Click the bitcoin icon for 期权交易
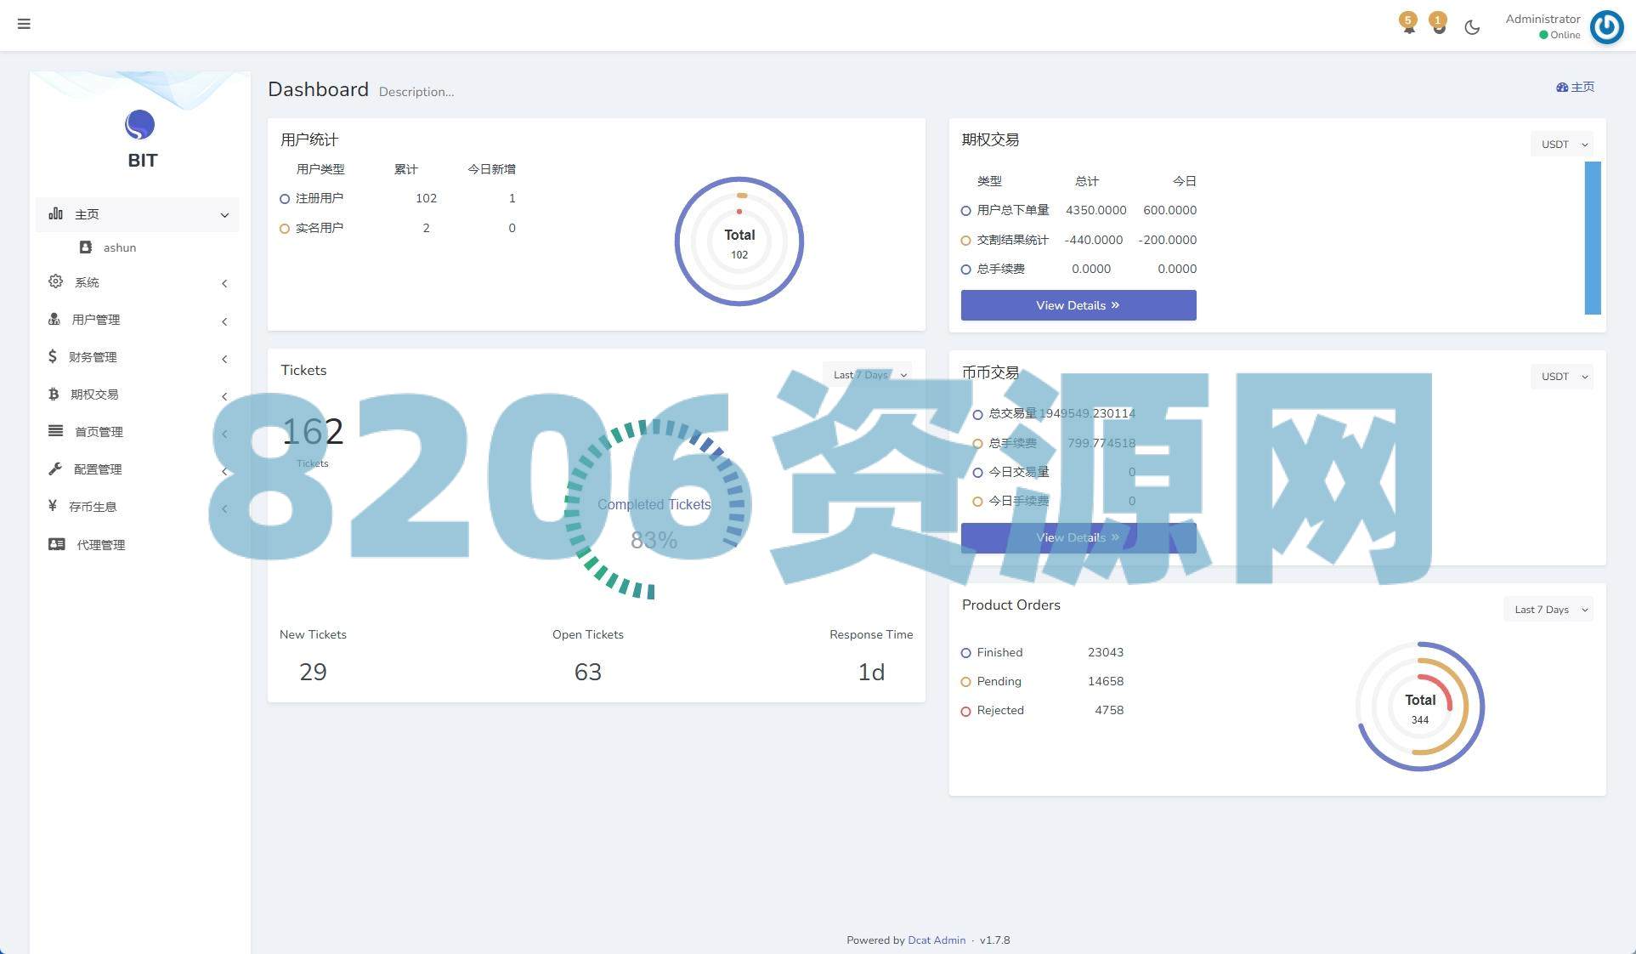This screenshot has height=954, width=1636. click(54, 394)
